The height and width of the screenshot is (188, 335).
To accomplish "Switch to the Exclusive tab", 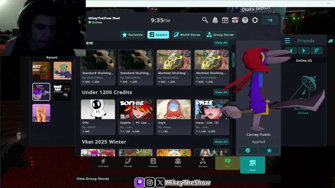I will (133, 35).
